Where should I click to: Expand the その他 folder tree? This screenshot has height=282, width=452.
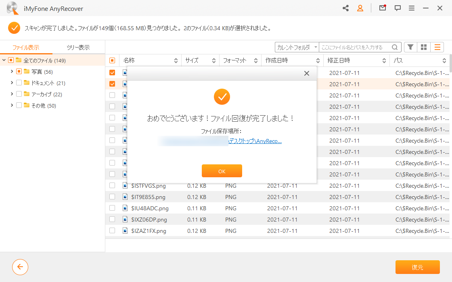[12, 105]
